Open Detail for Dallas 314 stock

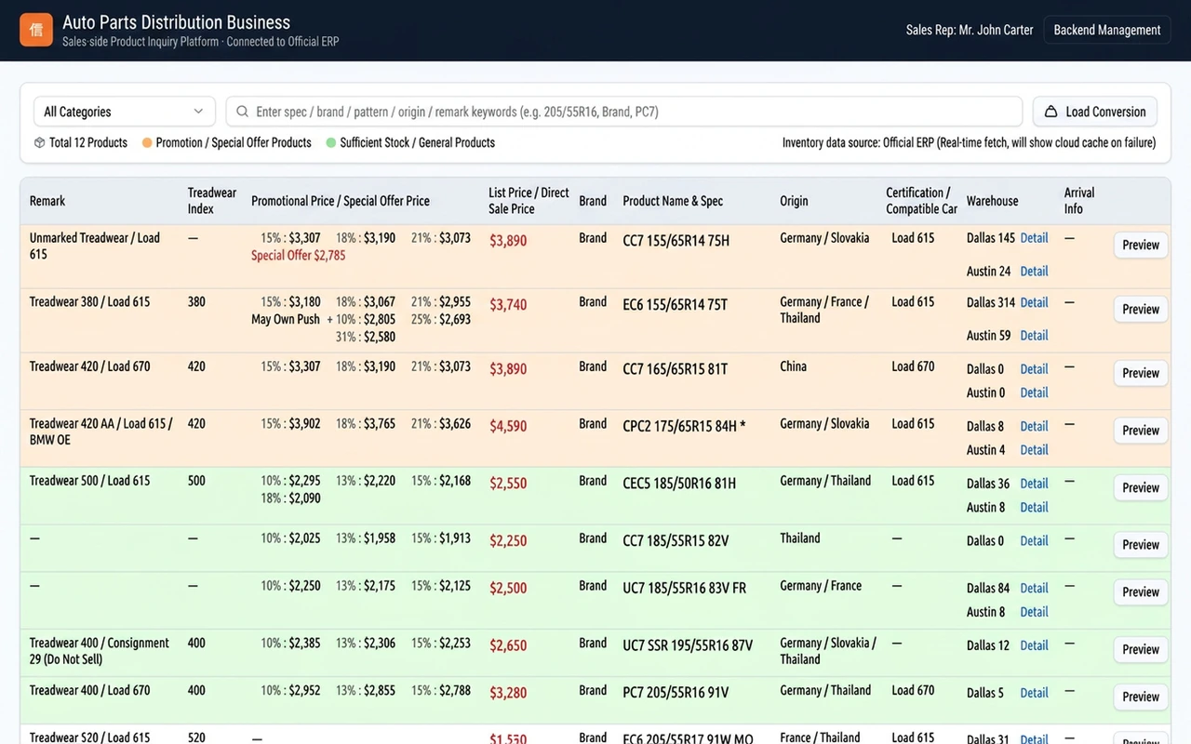[x=1034, y=302]
